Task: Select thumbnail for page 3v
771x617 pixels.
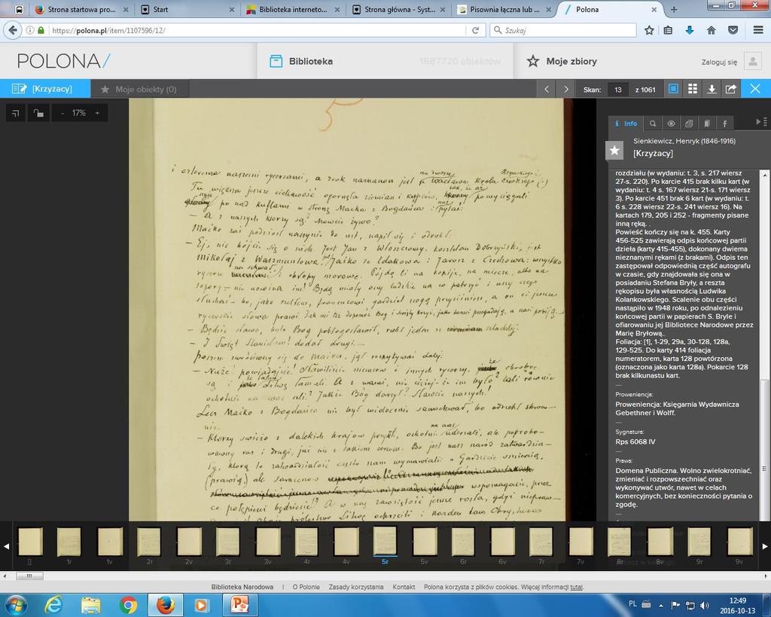Action: tap(268, 542)
